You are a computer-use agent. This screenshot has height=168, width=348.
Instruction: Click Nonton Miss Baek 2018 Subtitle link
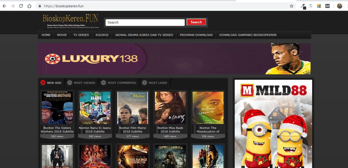(x=170, y=130)
